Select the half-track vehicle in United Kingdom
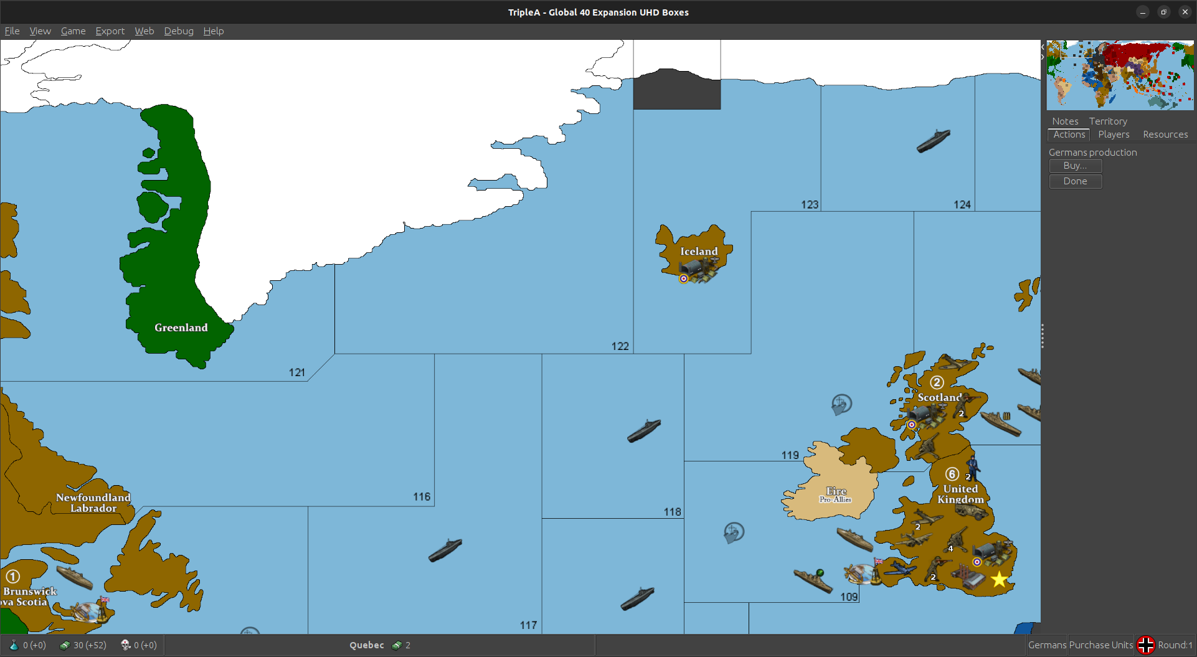The width and height of the screenshot is (1197, 657). 972,511
